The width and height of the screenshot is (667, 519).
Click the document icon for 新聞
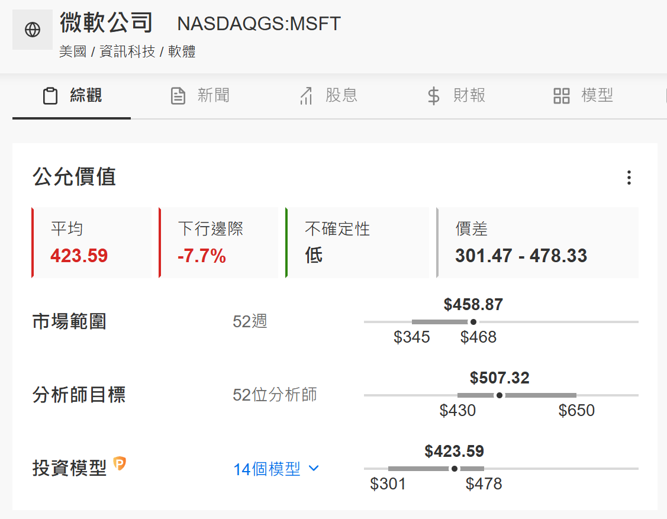178,96
